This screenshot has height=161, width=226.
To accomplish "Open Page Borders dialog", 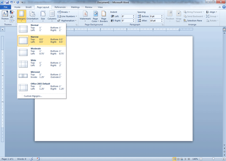I will click(x=104, y=16).
